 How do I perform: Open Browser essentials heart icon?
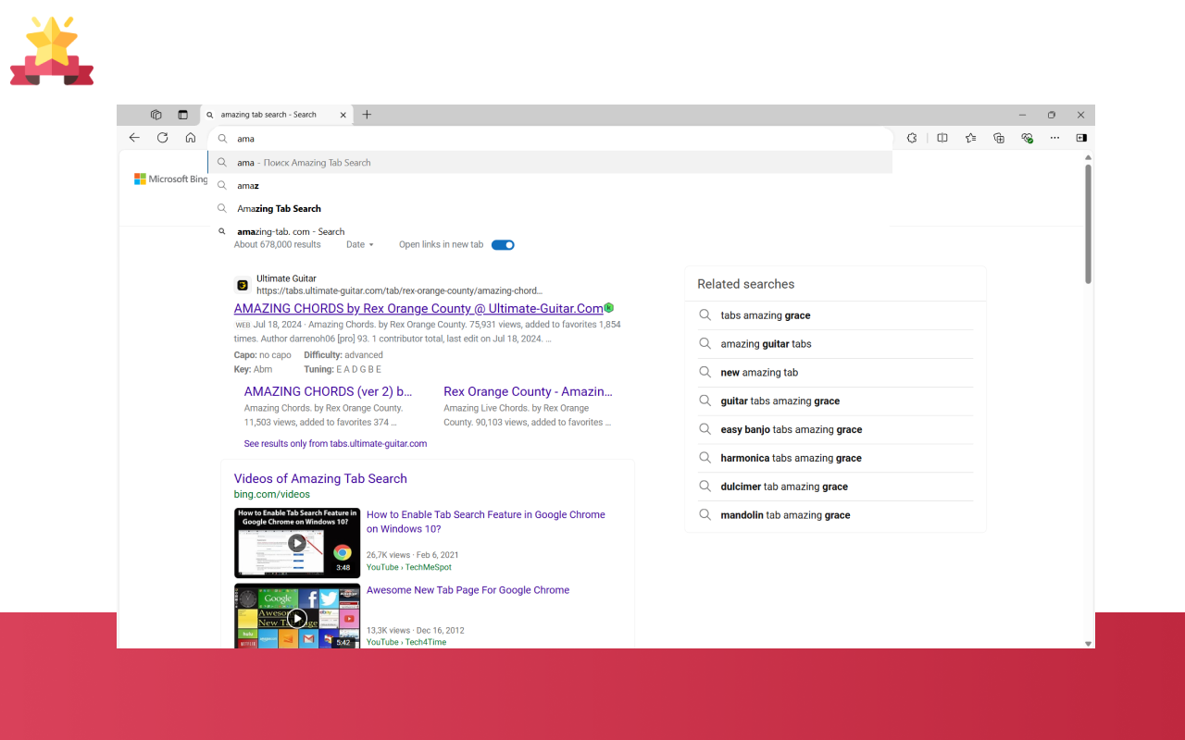pyautogui.click(x=1027, y=138)
